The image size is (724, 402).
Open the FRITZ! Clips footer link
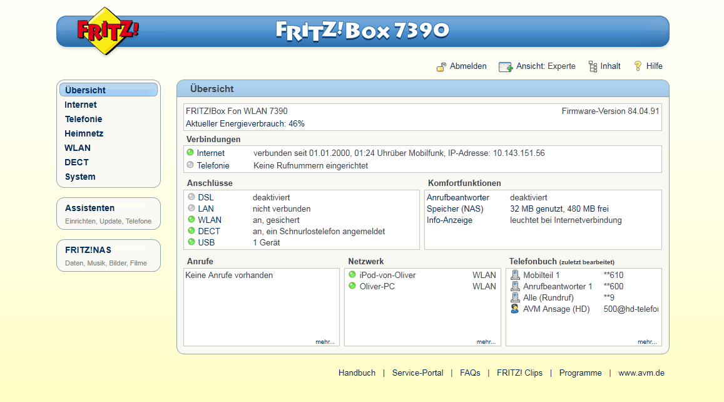coord(519,373)
